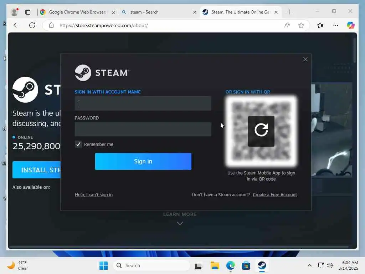Click the Sign in button

pos(143,161)
